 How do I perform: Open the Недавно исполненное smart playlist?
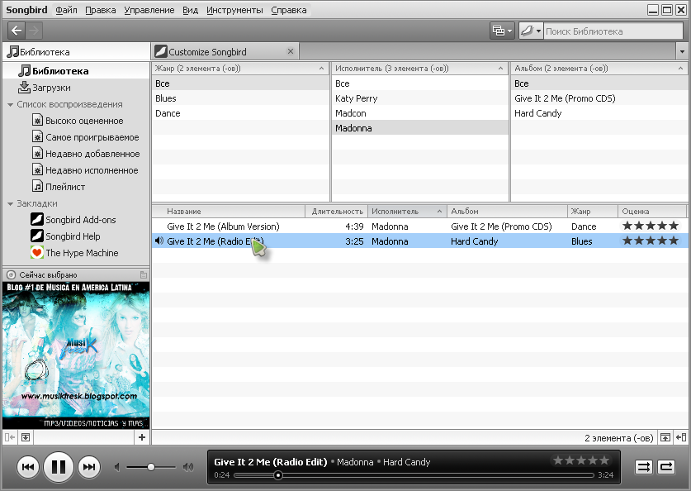click(x=76, y=170)
